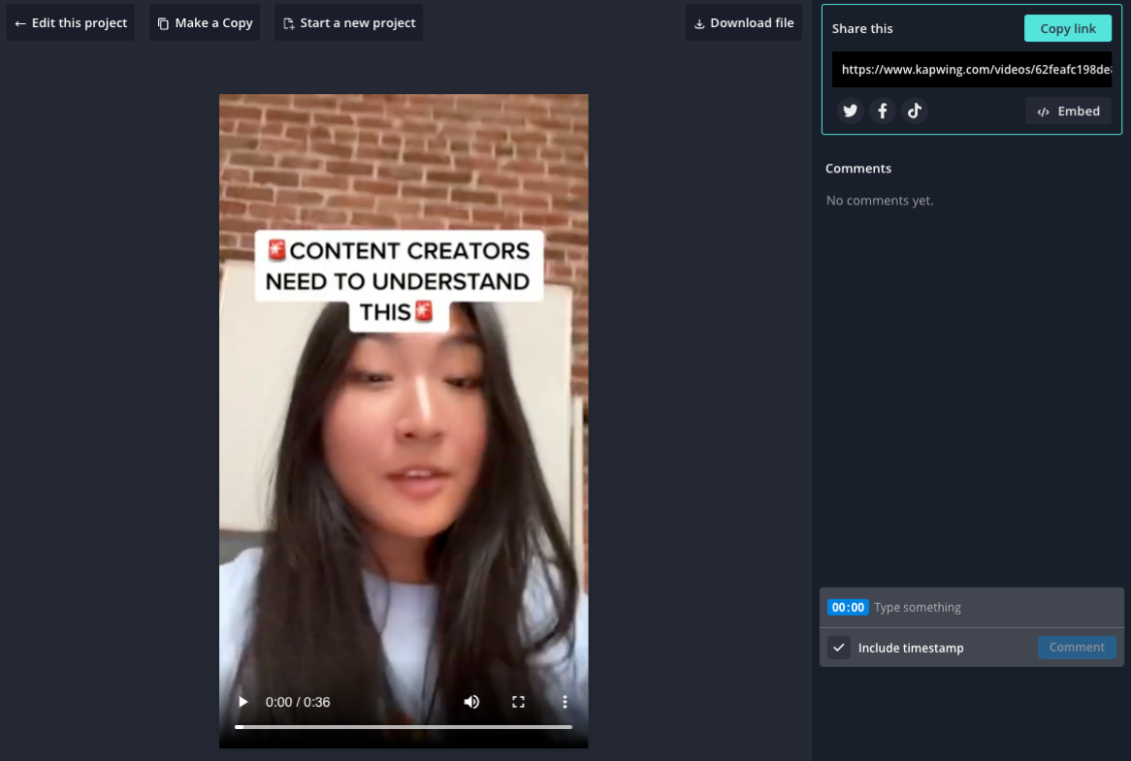Viewport: 1131px width, 761px height.
Task: Share video to Facebook
Action: tap(882, 111)
